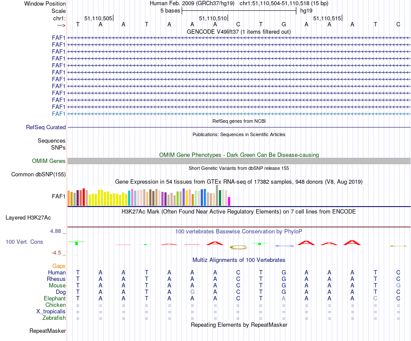Open the GENCODE V49lift37 track title
The height and width of the screenshot is (341, 411).
(x=239, y=32)
